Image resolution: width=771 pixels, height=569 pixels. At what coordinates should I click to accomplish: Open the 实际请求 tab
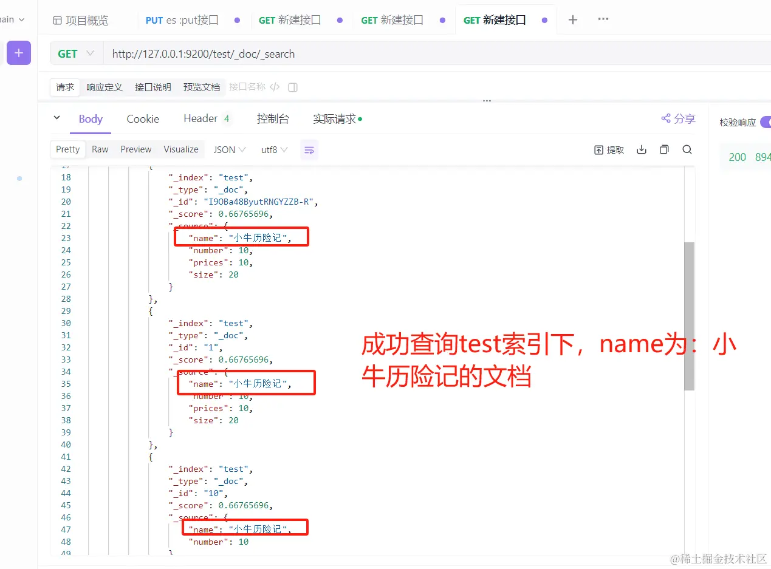pyautogui.click(x=337, y=118)
